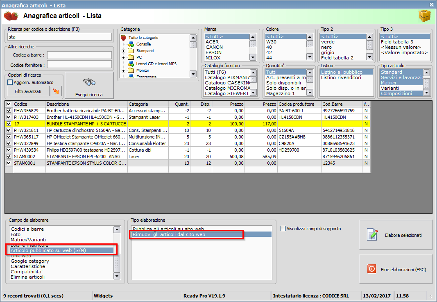This screenshot has width=437, height=302.
Task: Click the red Fine elaborazioni power icon
Action: pyautogui.click(x=371, y=269)
